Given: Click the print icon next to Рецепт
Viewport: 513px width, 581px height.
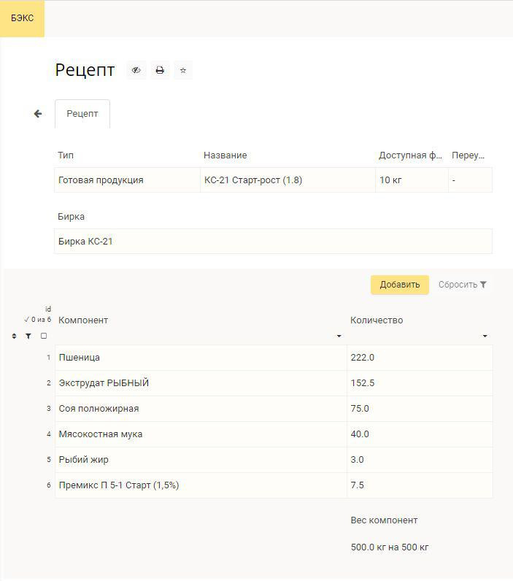Looking at the screenshot, I should coord(160,70).
